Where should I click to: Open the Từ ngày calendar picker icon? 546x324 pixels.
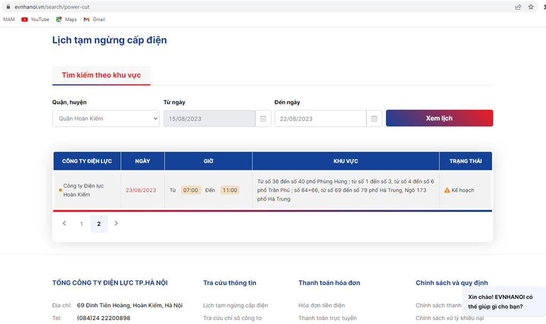pos(263,118)
